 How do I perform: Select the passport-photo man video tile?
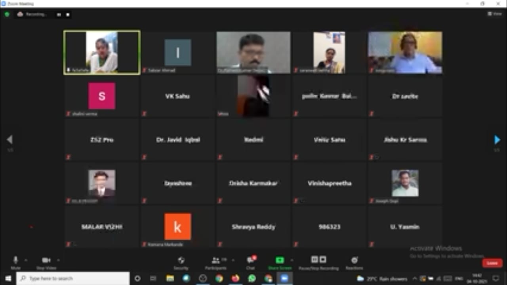[x=102, y=183]
